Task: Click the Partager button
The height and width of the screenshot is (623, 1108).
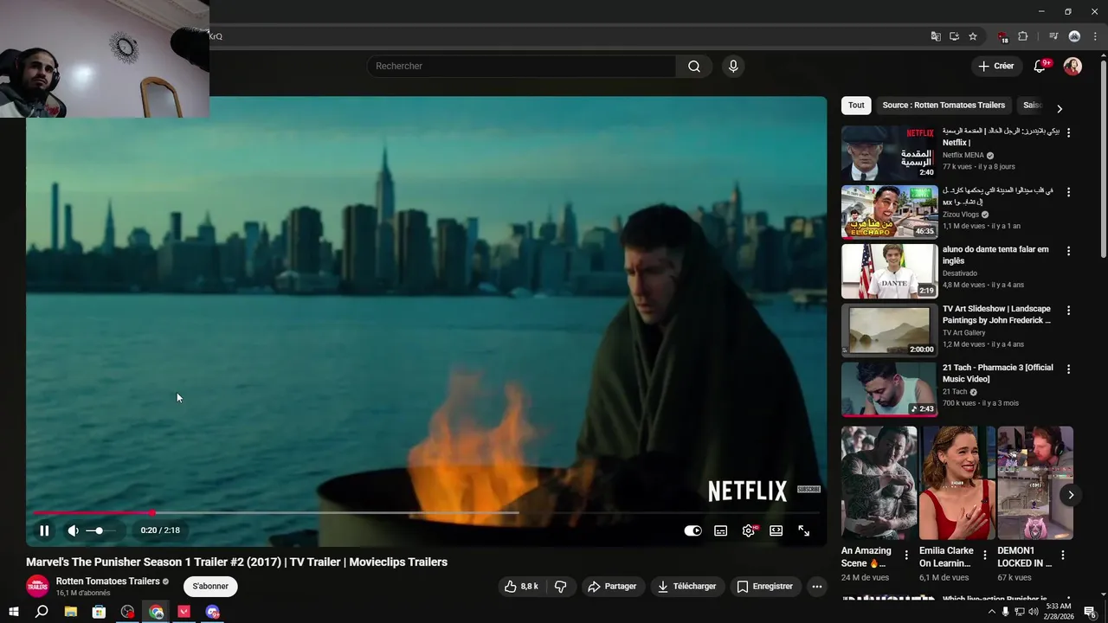Action: click(x=612, y=587)
